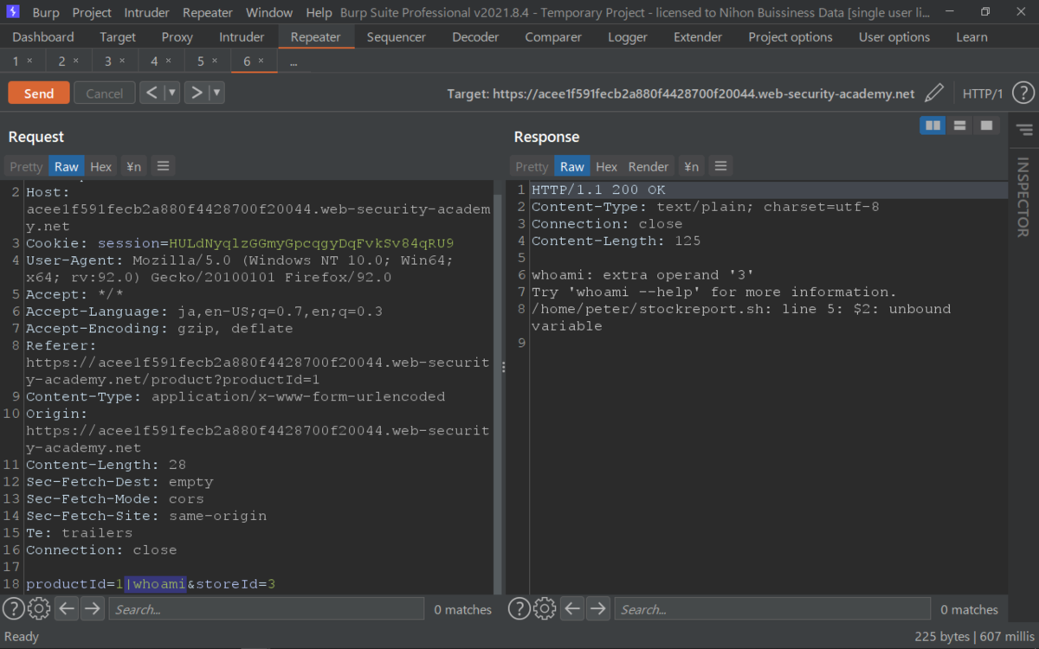Close Repeater request tab 1
Image resolution: width=1039 pixels, height=649 pixels.
29,61
